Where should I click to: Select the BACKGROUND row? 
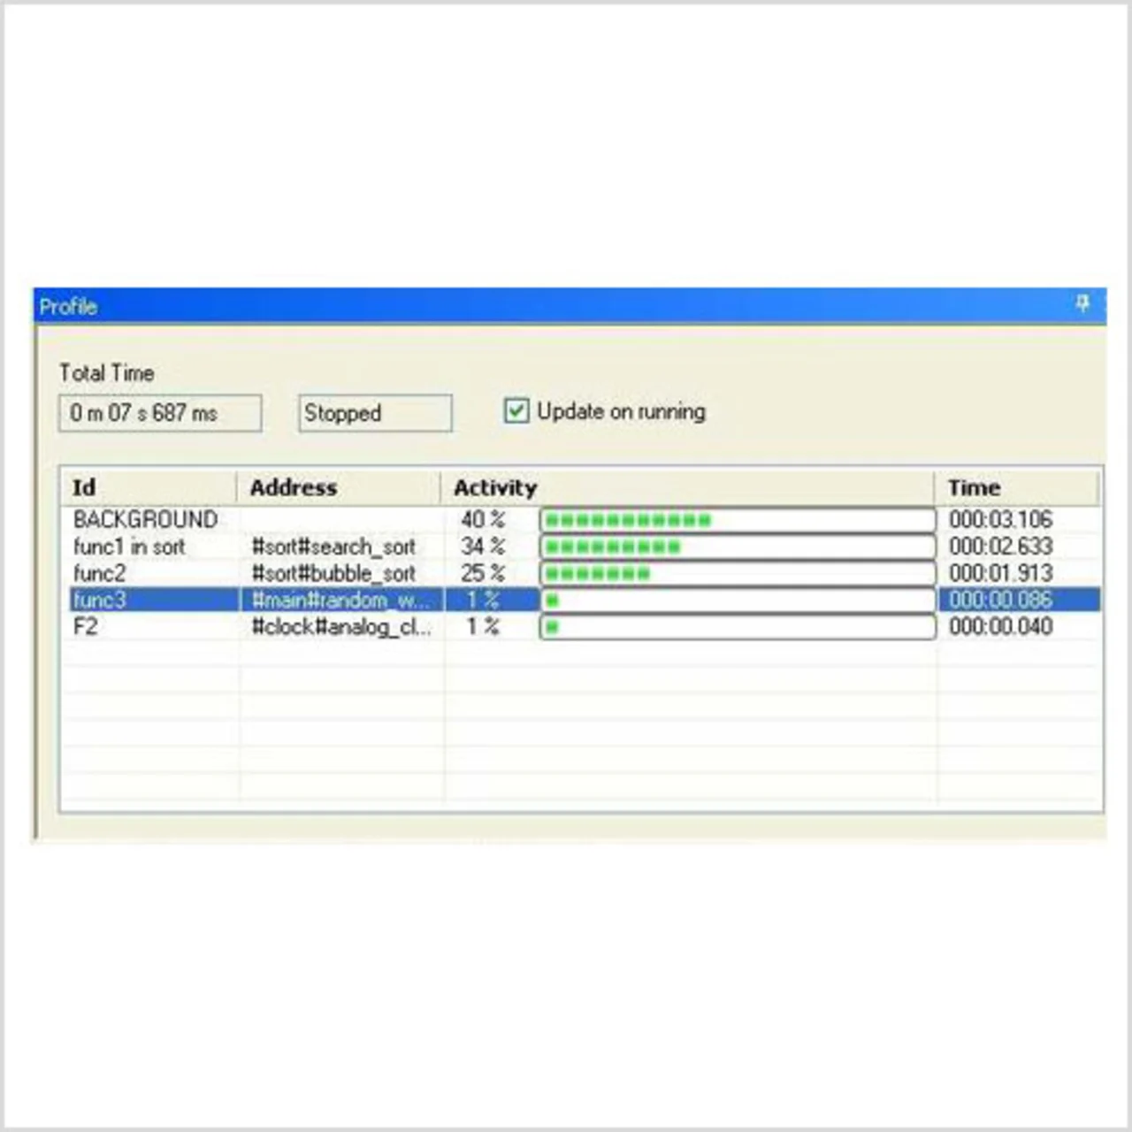(145, 519)
